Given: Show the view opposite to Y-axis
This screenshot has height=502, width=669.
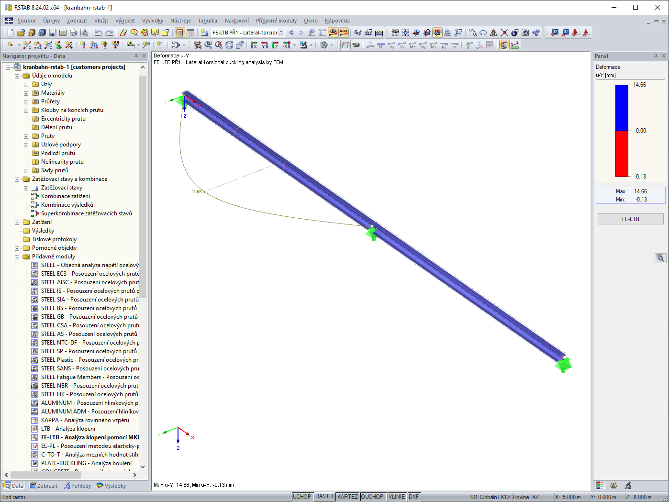Looking at the screenshot, I should pos(264,45).
